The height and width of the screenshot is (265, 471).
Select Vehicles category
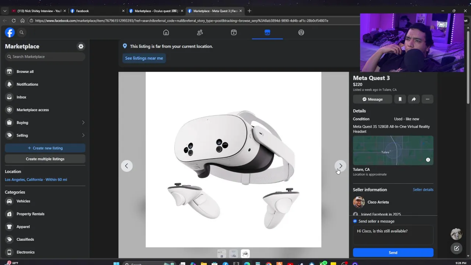(x=45, y=201)
